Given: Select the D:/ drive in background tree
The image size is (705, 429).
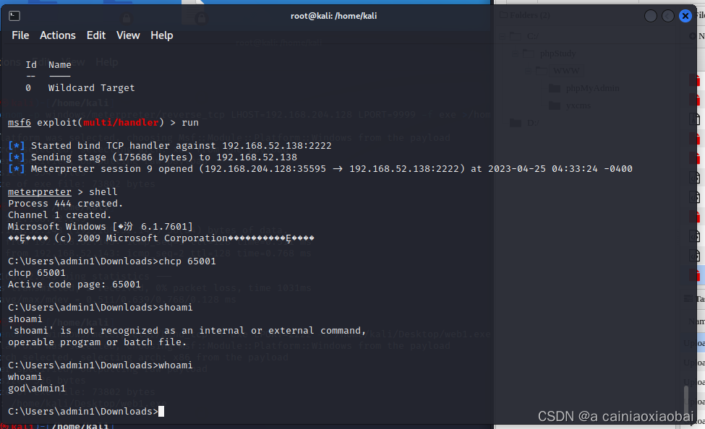Looking at the screenshot, I should click(533, 123).
